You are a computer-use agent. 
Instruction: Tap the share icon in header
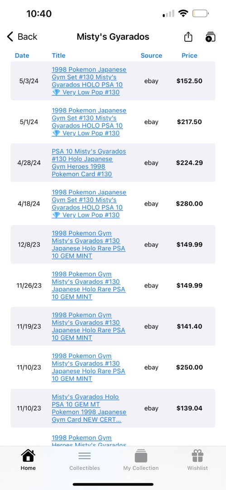coord(188,37)
